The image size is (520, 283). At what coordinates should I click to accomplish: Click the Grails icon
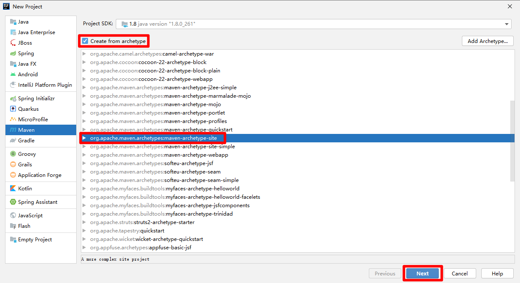pyautogui.click(x=13, y=165)
